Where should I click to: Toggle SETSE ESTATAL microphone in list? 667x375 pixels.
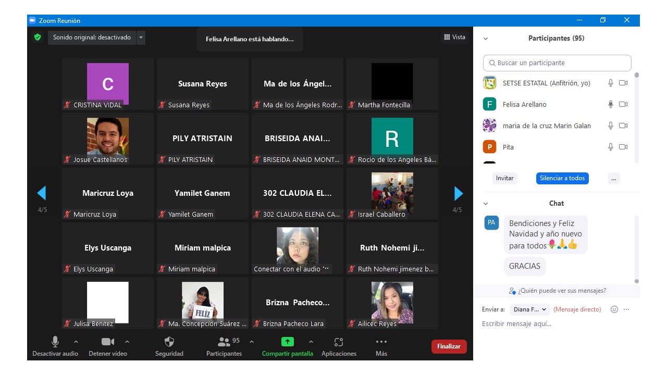(611, 83)
